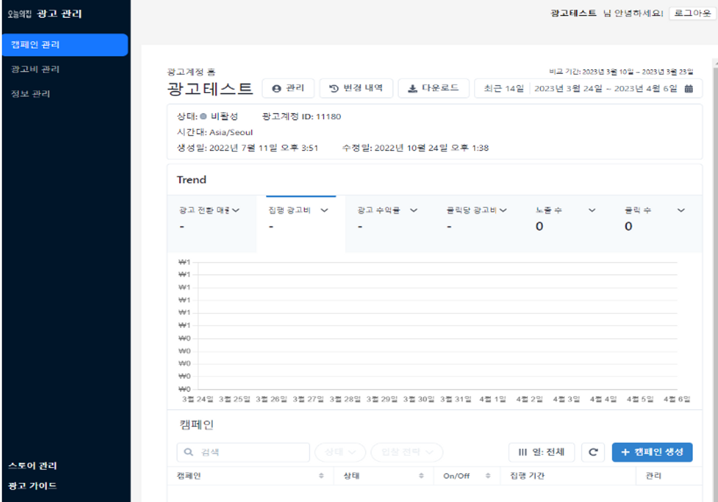Open 캠페인 관리 in the sidebar
The image size is (718, 502).
pyautogui.click(x=65, y=45)
